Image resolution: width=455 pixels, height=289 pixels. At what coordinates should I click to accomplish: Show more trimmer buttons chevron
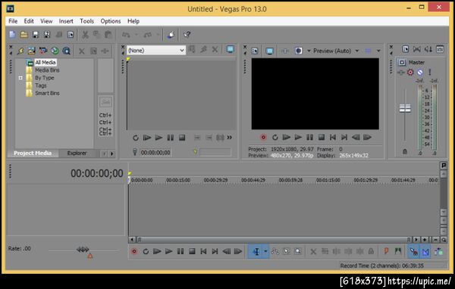pyautogui.click(x=230, y=138)
